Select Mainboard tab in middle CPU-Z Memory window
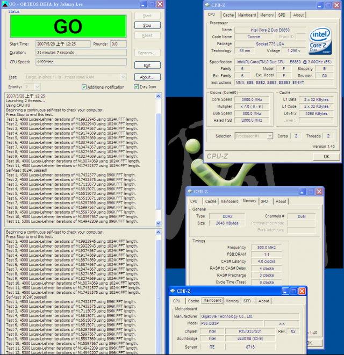The image size is (344, 355). point(230,201)
